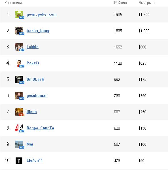
Task: Open Ele7en11's profile link
Action: (x=35, y=160)
